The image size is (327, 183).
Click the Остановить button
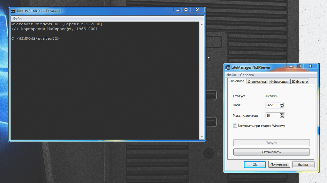[x=271, y=152]
